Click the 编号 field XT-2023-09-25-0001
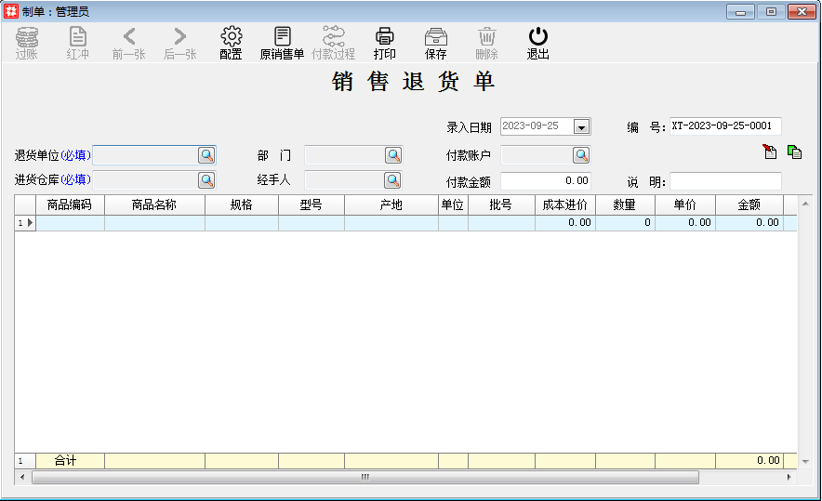Screen dimensions: 822x501 coord(725,126)
